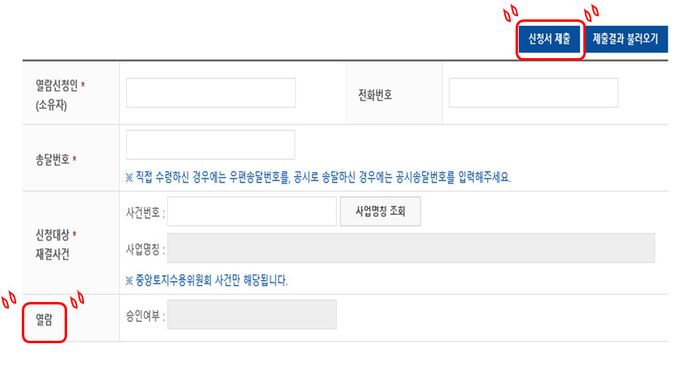Click the grayed 승인여부 field
Image resolution: width=678 pixels, height=365 pixels.
251,314
